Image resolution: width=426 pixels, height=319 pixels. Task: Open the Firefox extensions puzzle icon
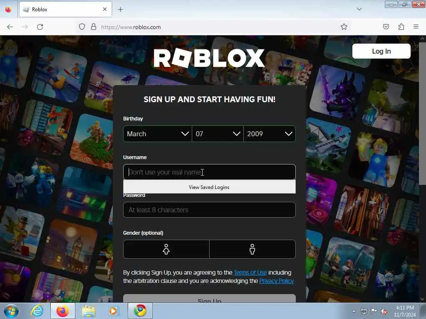point(401,27)
